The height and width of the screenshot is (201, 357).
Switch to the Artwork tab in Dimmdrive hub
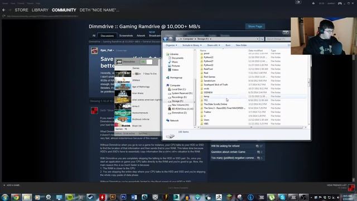141,36
